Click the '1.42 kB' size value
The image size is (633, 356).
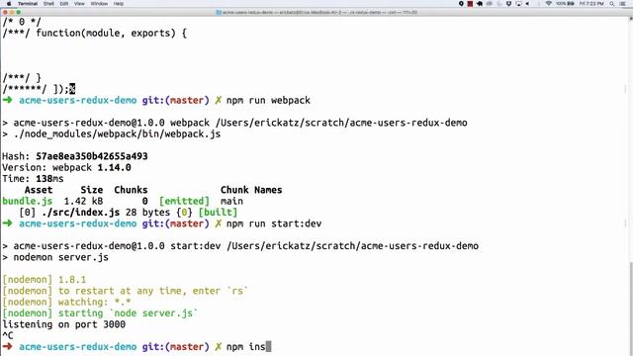pos(83,201)
